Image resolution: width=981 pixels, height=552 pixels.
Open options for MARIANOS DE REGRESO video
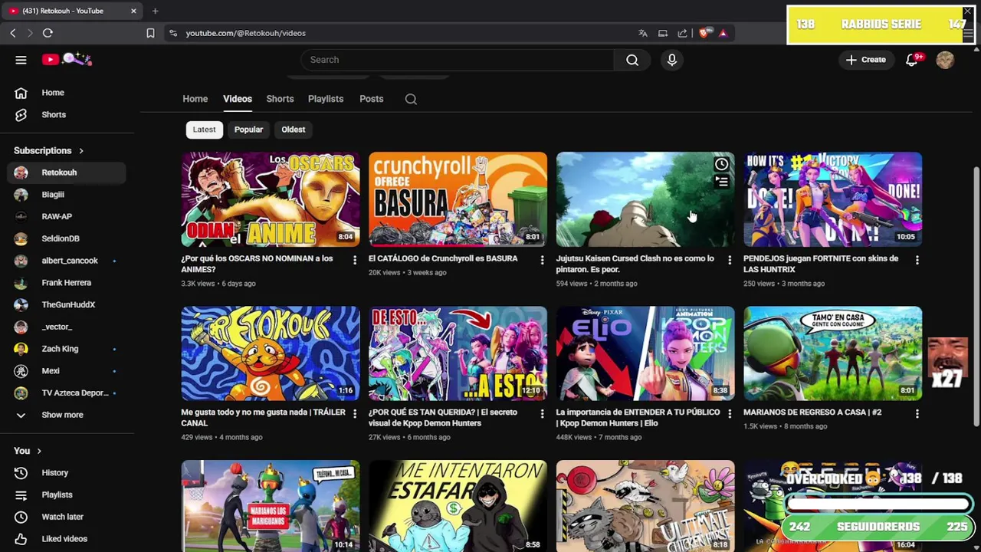(917, 414)
